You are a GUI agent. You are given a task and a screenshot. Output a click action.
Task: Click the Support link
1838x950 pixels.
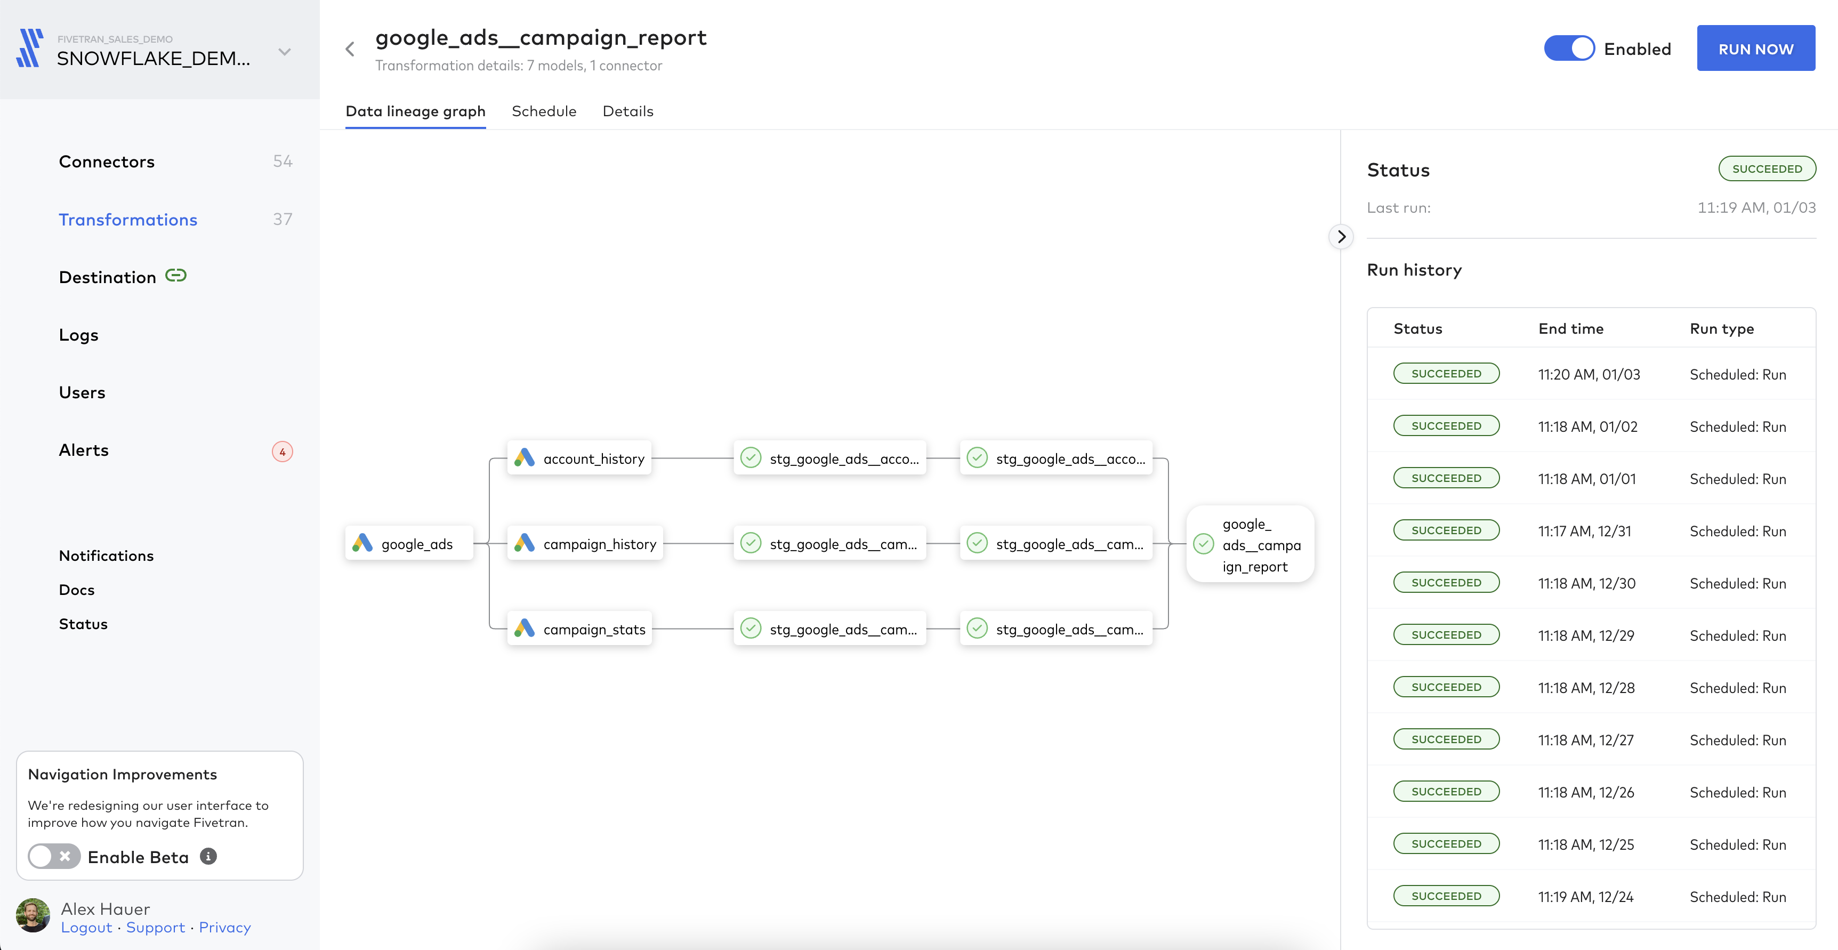point(156,927)
